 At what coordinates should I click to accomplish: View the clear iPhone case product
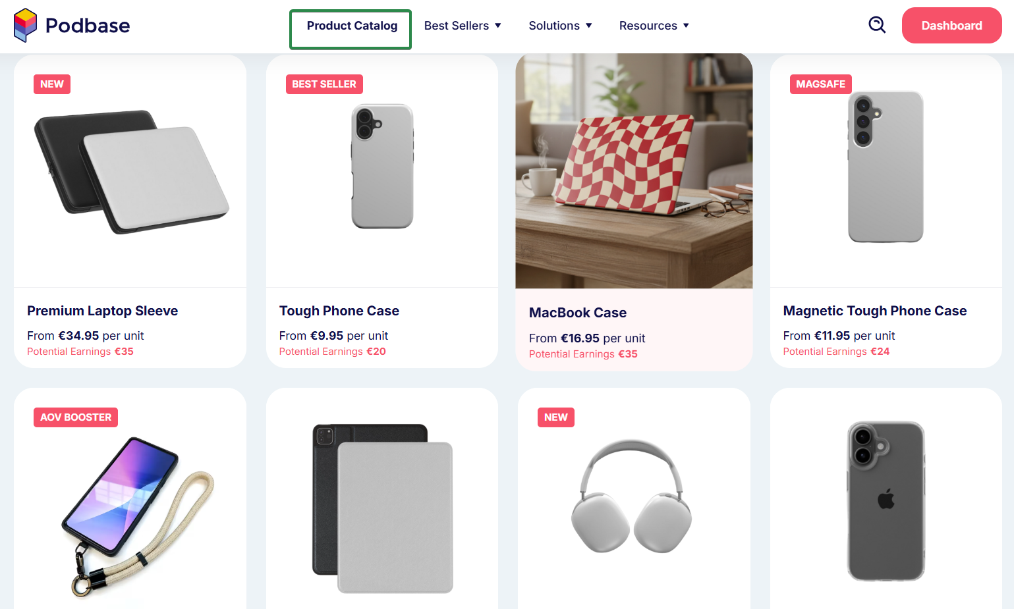click(x=886, y=501)
